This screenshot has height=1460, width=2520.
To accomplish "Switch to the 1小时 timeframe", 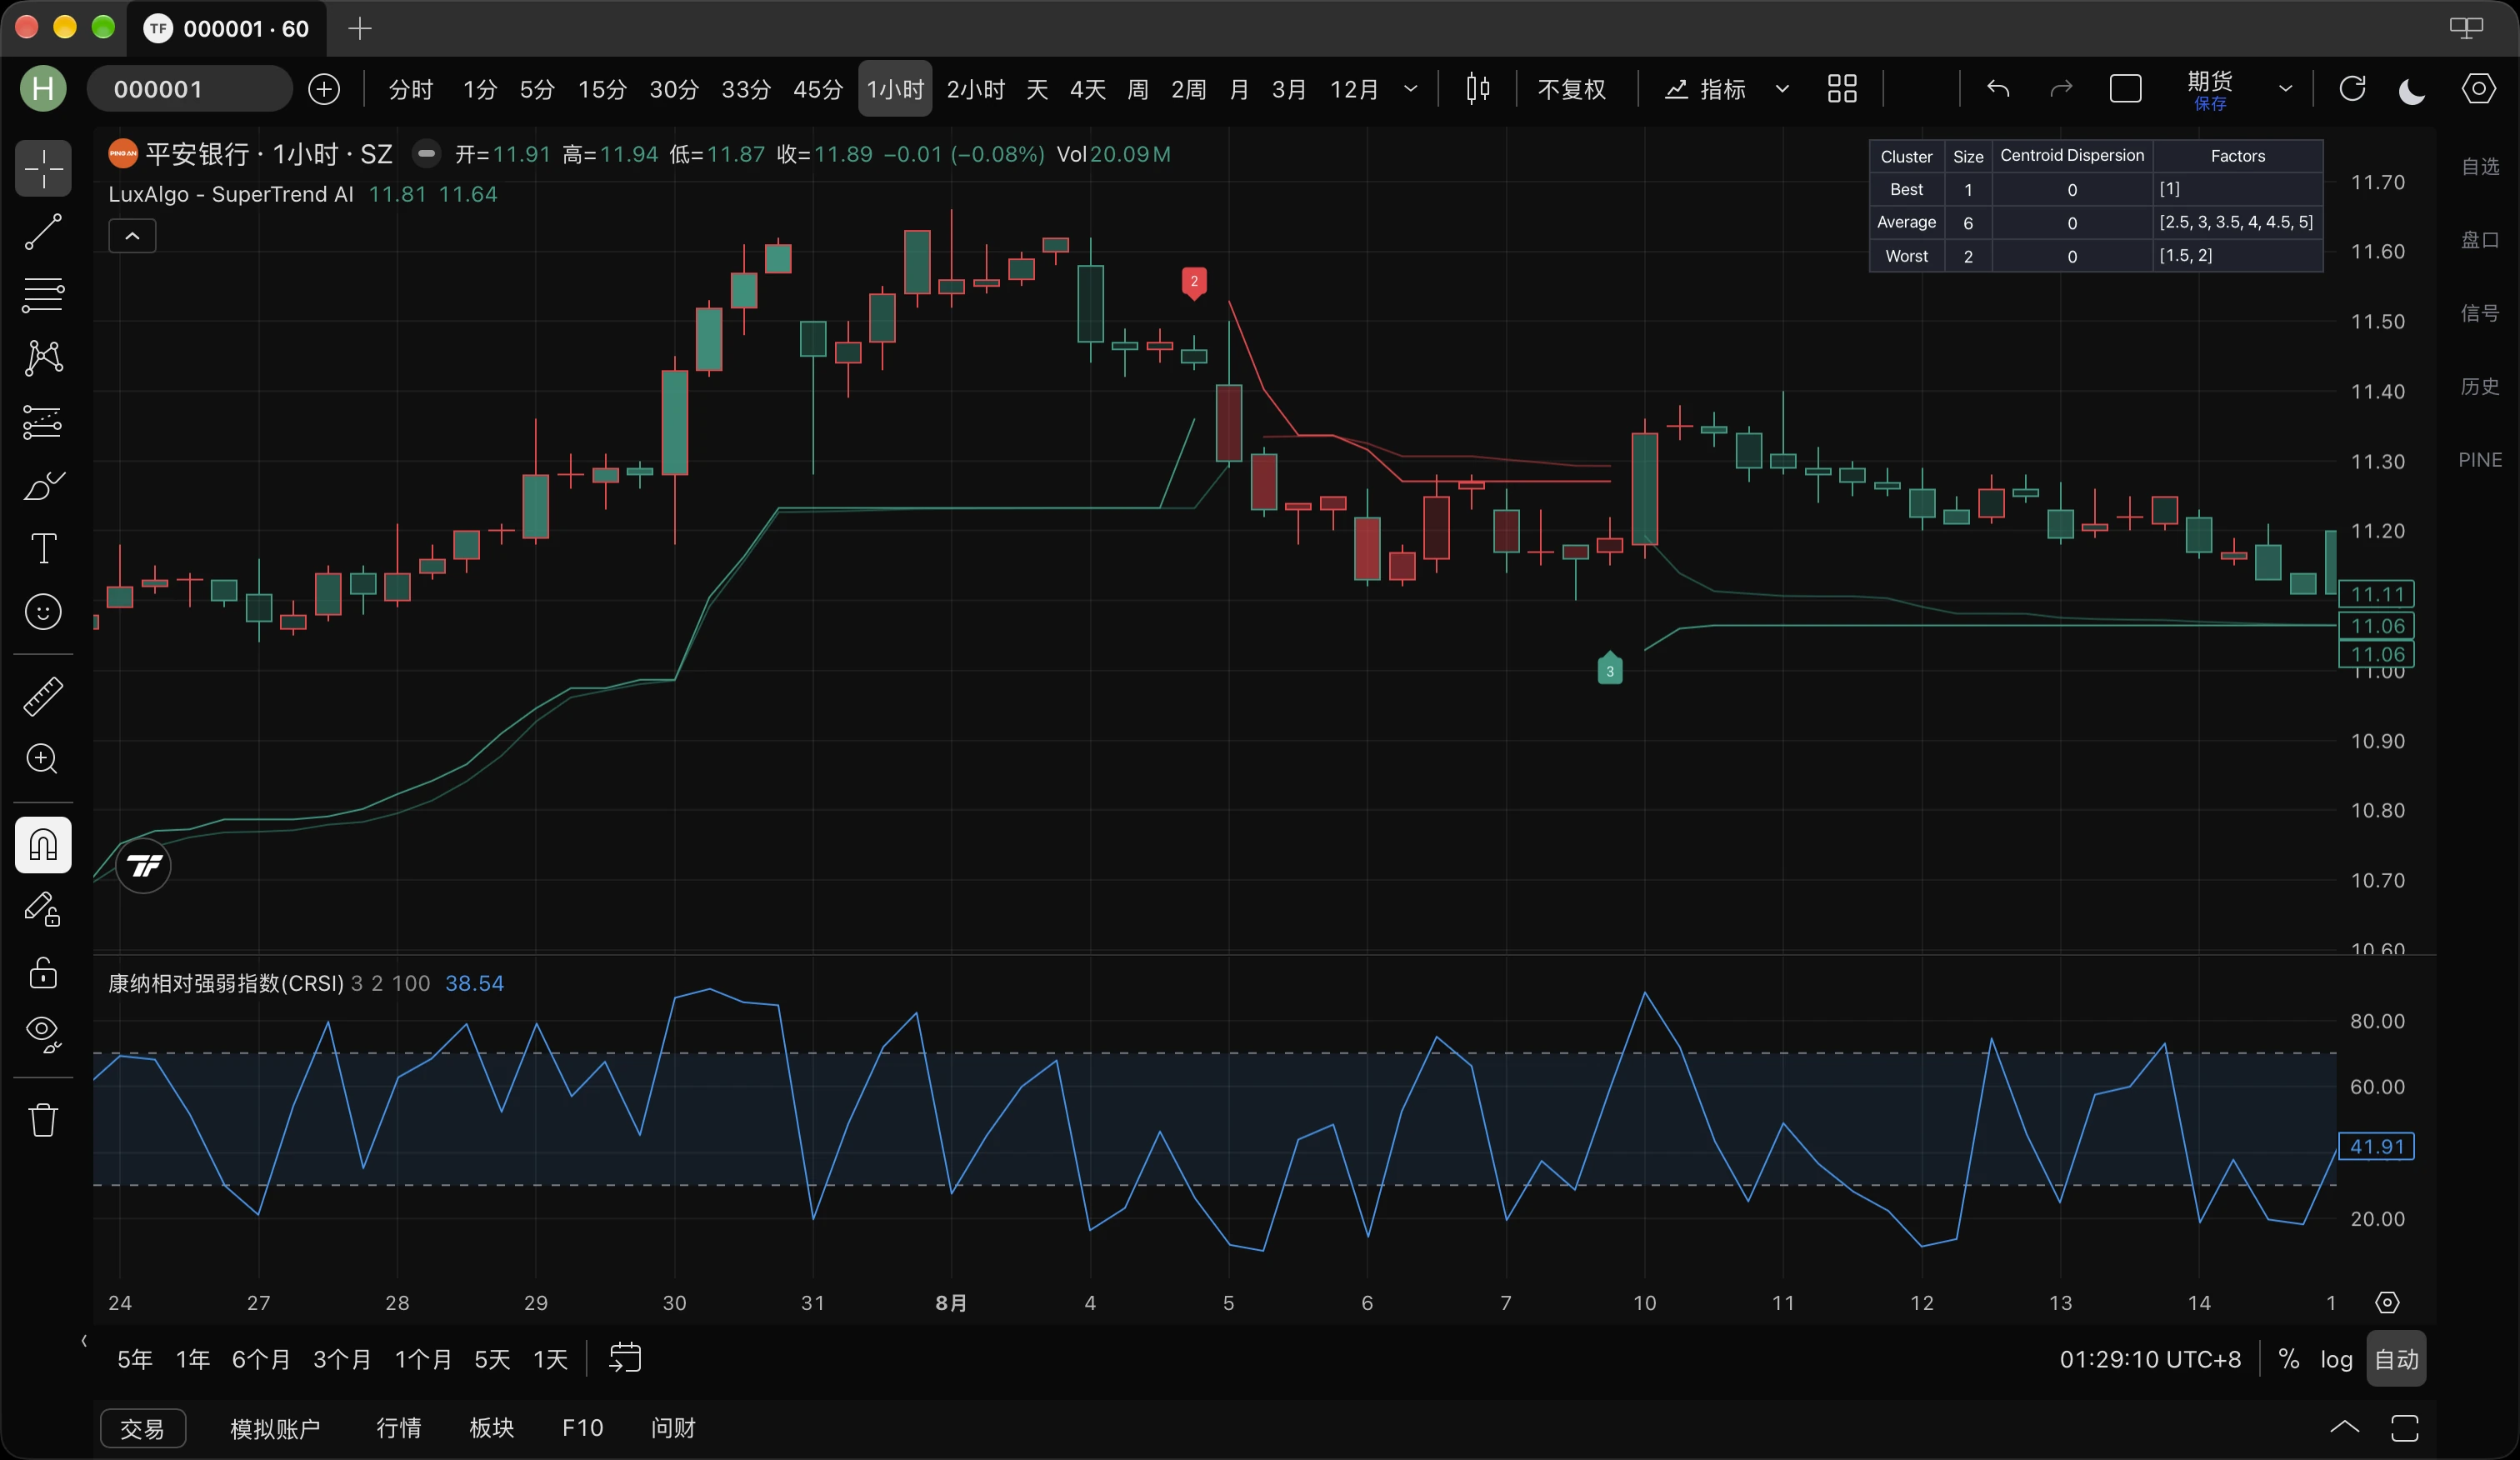I will click(895, 89).
